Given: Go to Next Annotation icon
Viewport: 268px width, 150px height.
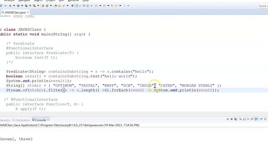Looking at the screenshot, I should click(96, 5).
